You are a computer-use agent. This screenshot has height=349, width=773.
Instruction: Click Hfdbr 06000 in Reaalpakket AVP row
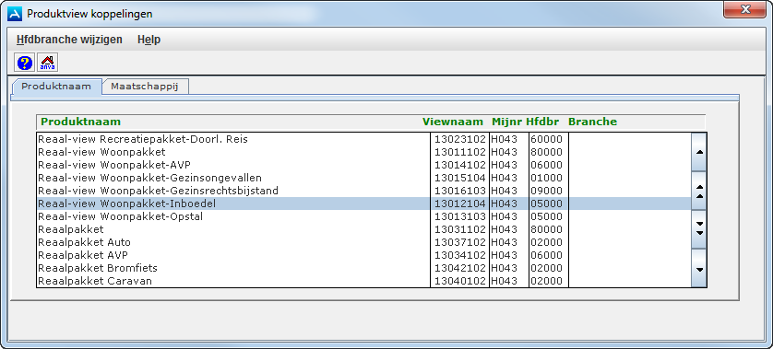(546, 255)
